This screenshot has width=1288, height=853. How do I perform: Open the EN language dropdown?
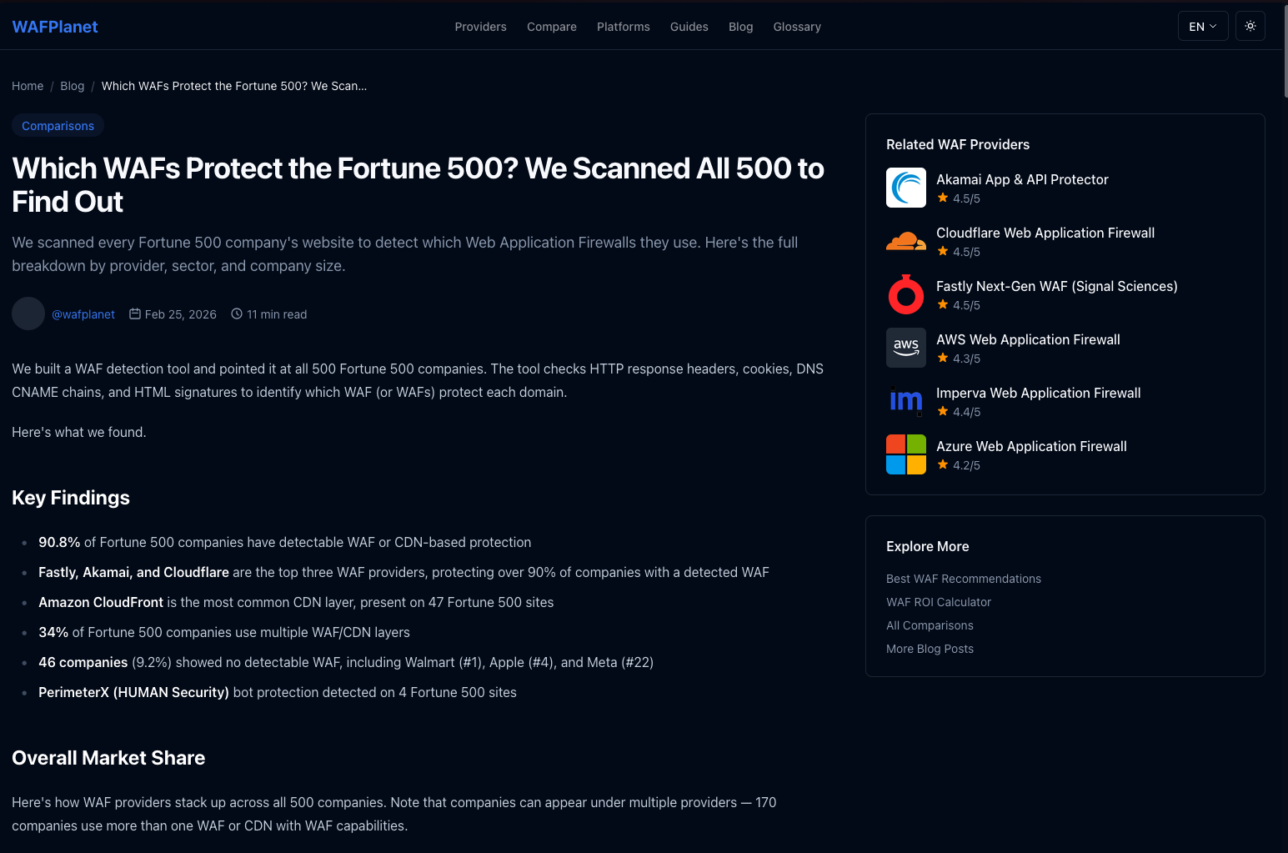click(1202, 26)
